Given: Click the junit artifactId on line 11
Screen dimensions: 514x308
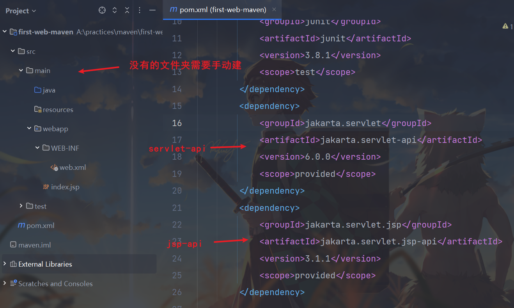Looking at the screenshot, I should tap(333, 38).
